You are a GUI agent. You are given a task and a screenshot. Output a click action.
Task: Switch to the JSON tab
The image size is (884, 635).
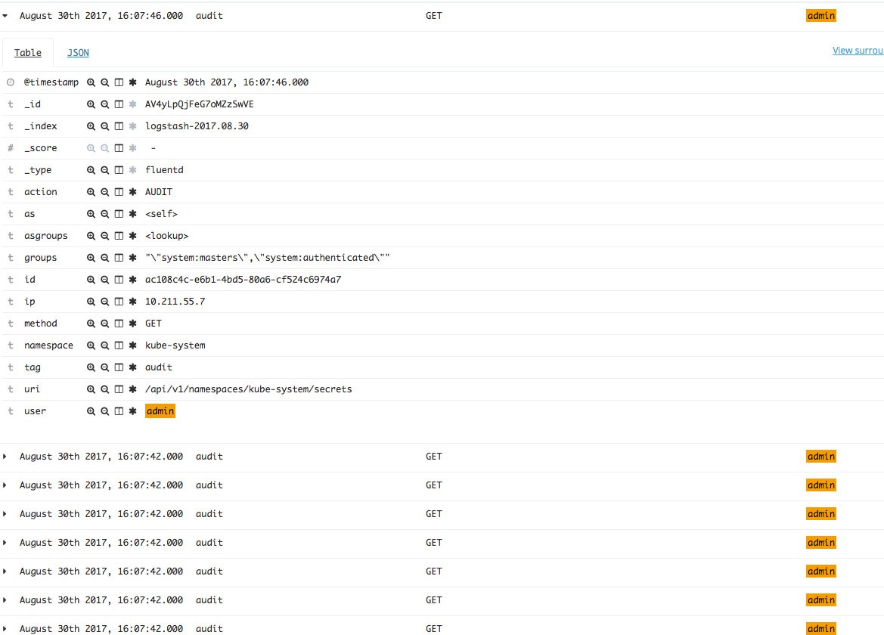click(x=78, y=52)
